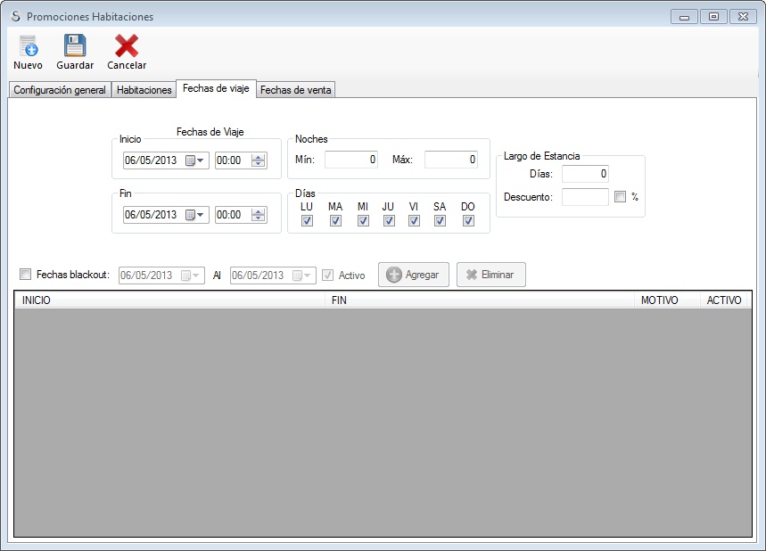Click the INICIO column header
The image size is (766, 551).
point(169,300)
